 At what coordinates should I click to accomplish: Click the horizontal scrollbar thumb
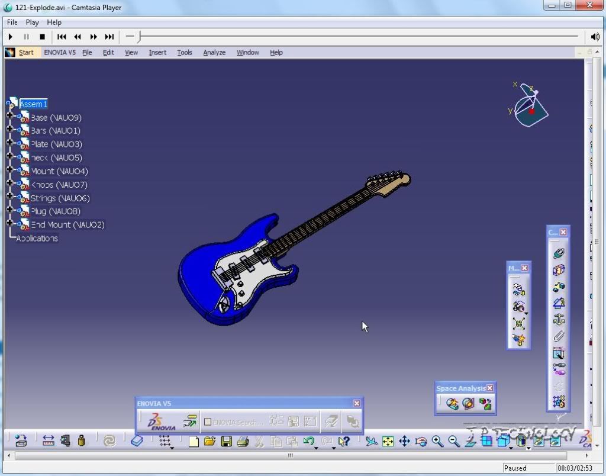[291, 455]
